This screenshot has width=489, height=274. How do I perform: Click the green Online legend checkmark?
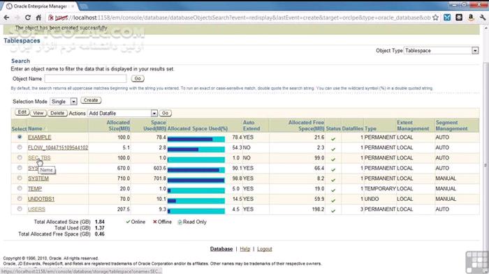click(x=128, y=222)
